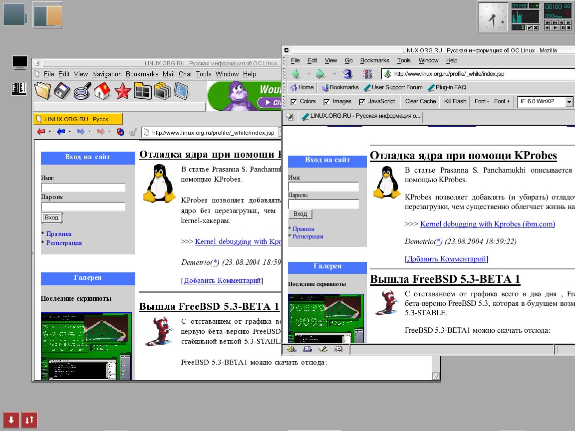Click the red star bookmarks icon
This screenshot has height=431, width=575.
click(122, 91)
